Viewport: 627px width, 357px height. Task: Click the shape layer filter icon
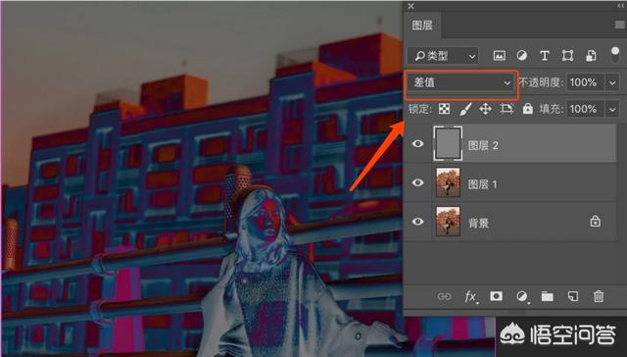point(567,56)
